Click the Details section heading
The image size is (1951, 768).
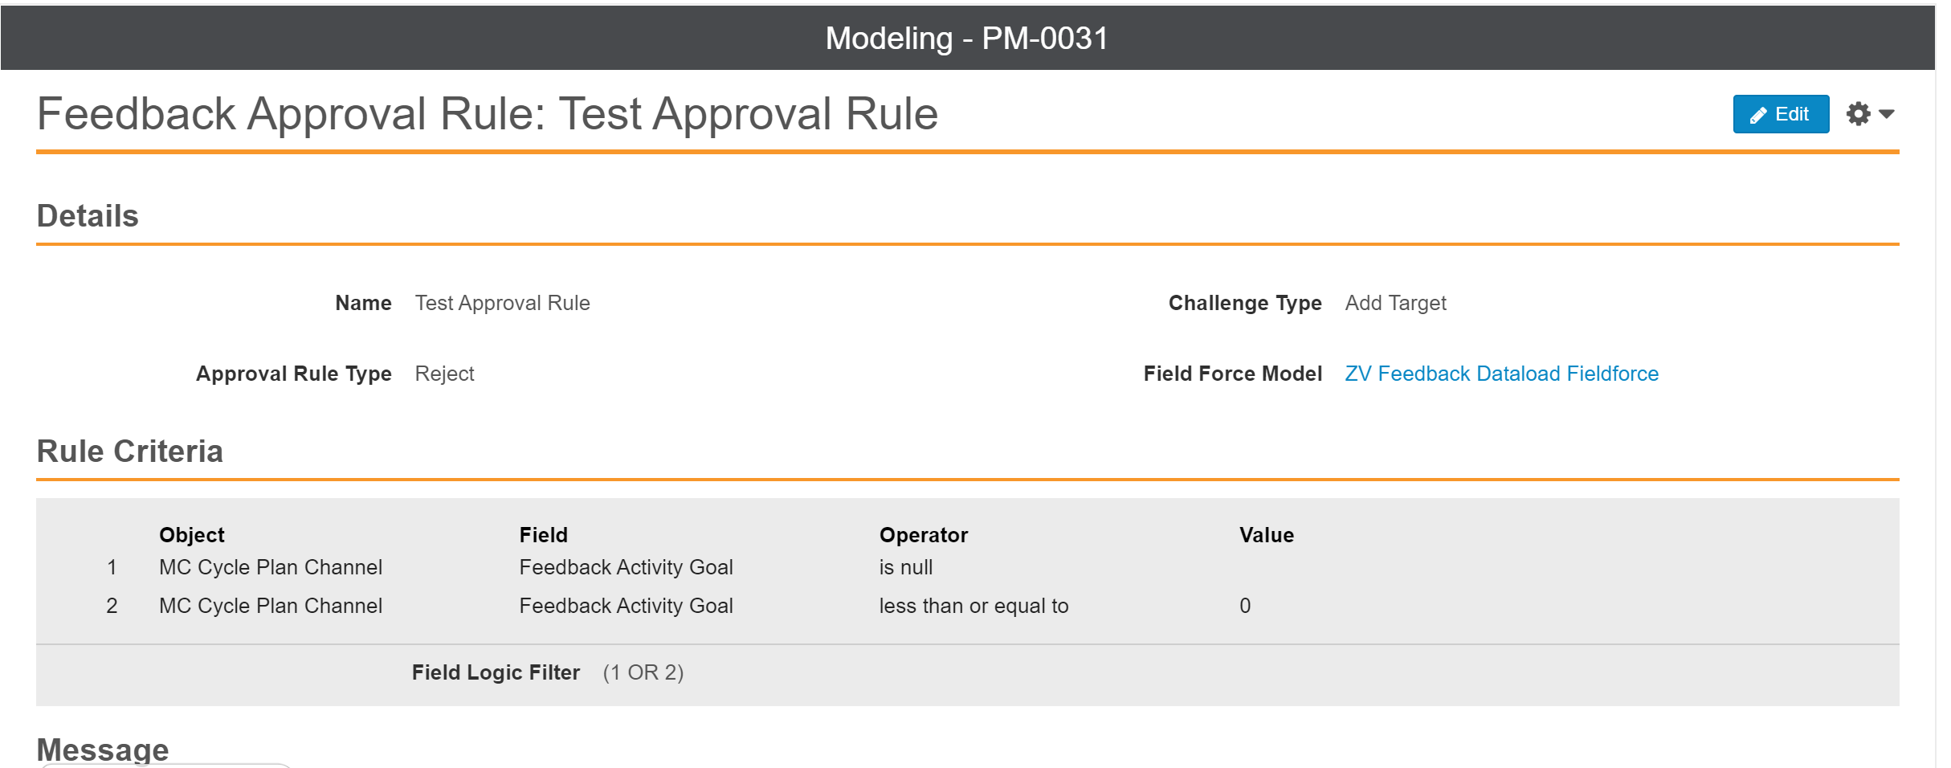point(88,216)
